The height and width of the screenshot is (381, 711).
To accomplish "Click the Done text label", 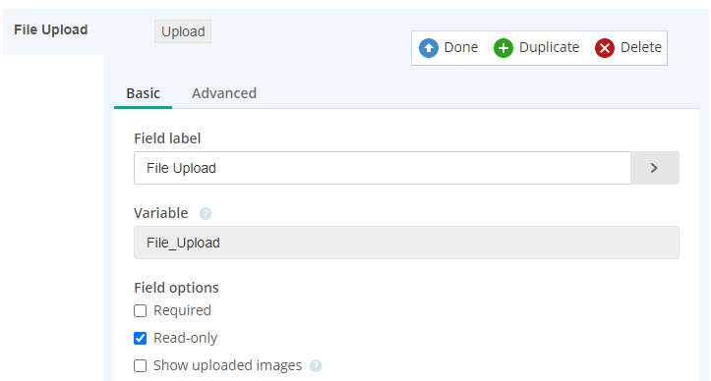I will coord(460,47).
